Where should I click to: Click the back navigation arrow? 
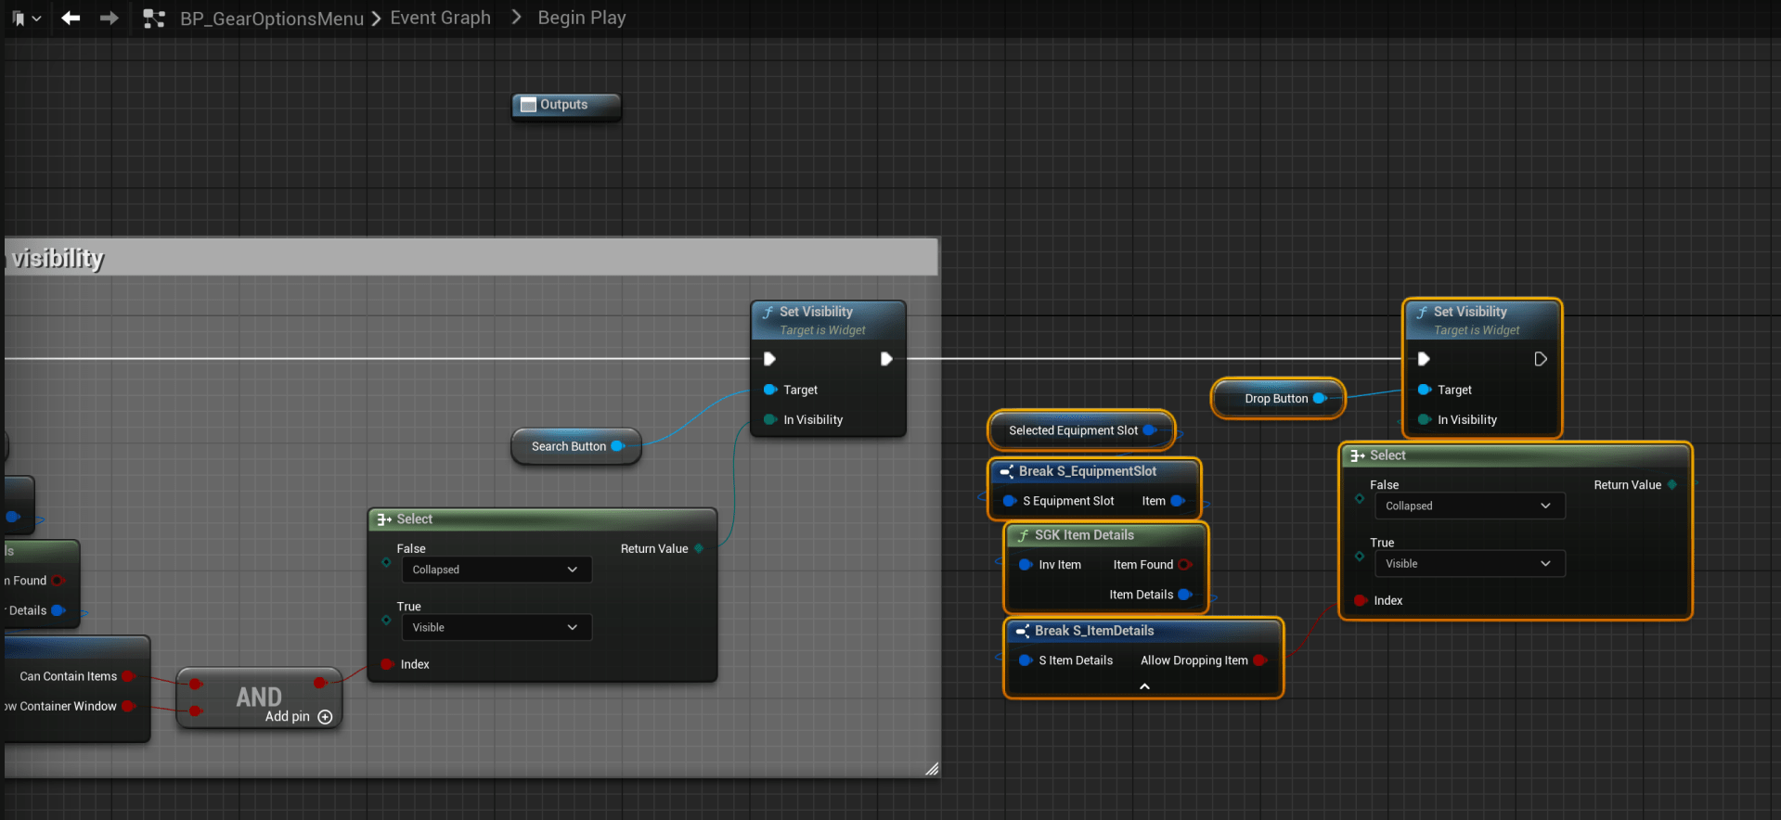[71, 18]
